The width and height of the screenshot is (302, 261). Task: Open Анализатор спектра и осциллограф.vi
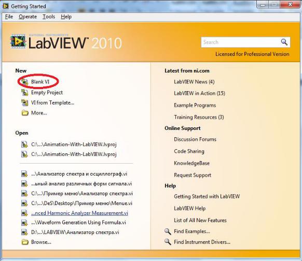[x=79, y=174]
